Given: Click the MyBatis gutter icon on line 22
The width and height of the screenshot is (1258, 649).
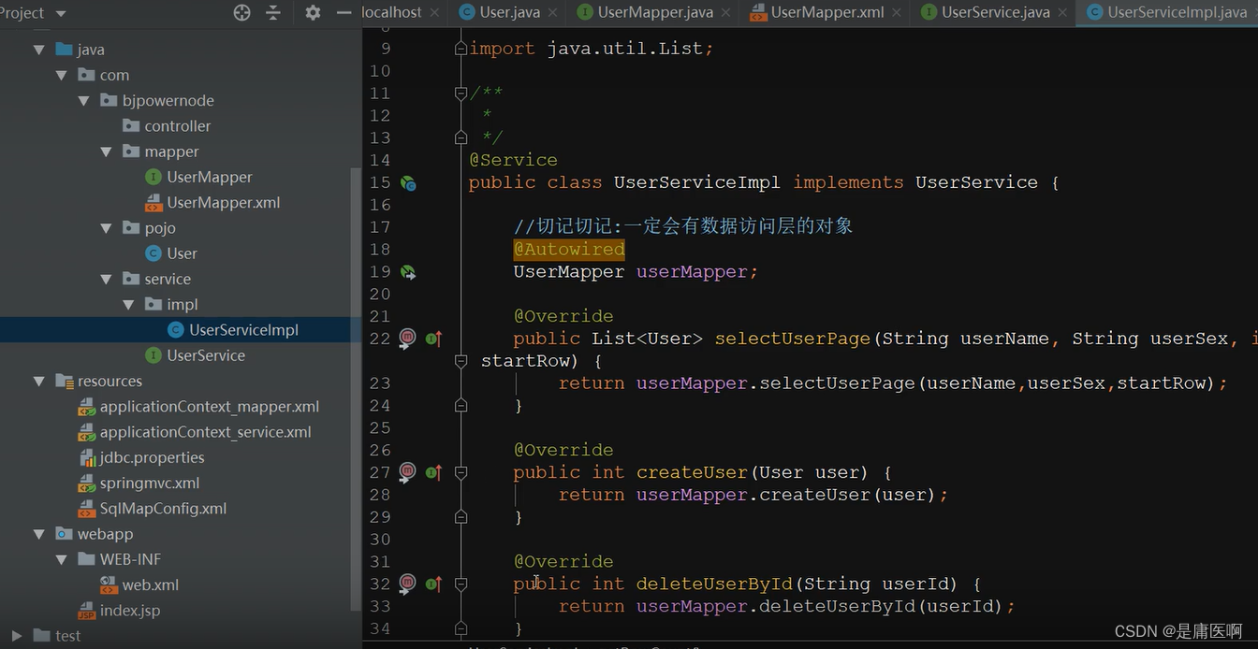Looking at the screenshot, I should point(407,339).
